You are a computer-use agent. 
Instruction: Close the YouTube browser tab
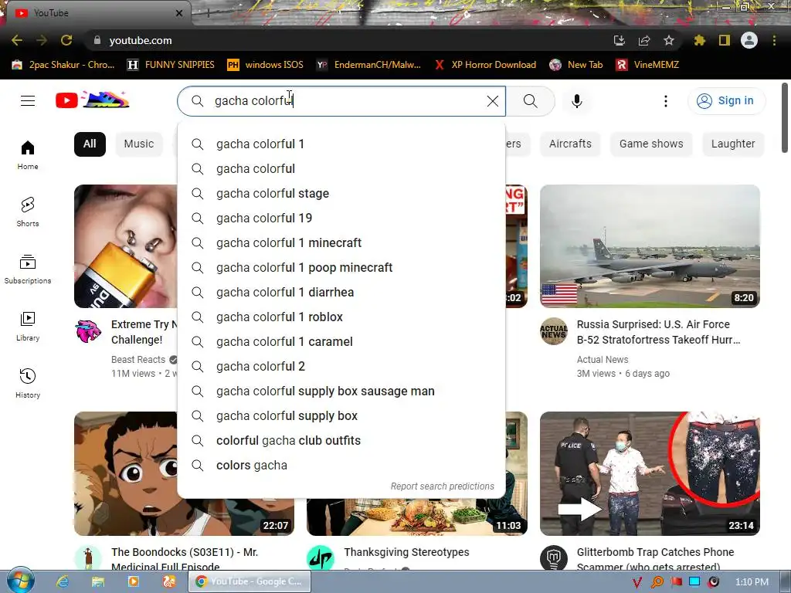click(x=179, y=13)
